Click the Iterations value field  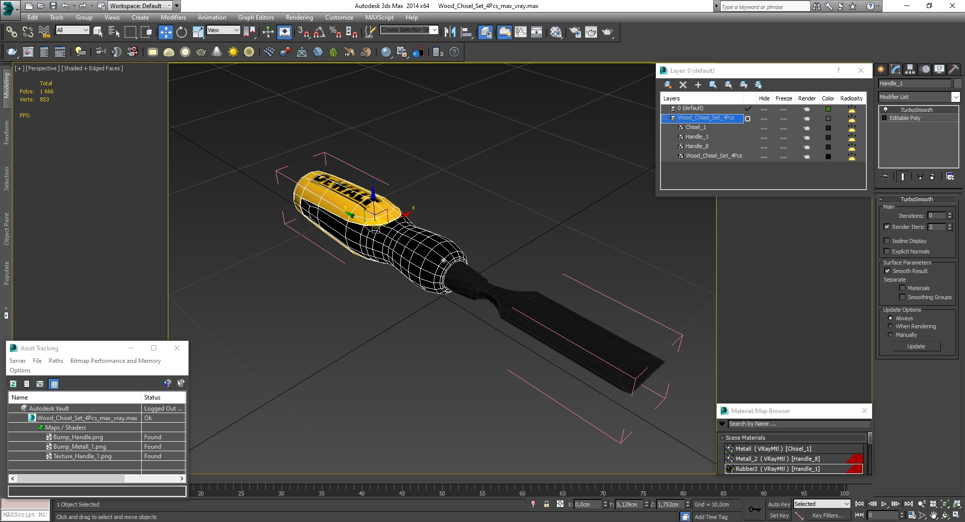point(936,216)
